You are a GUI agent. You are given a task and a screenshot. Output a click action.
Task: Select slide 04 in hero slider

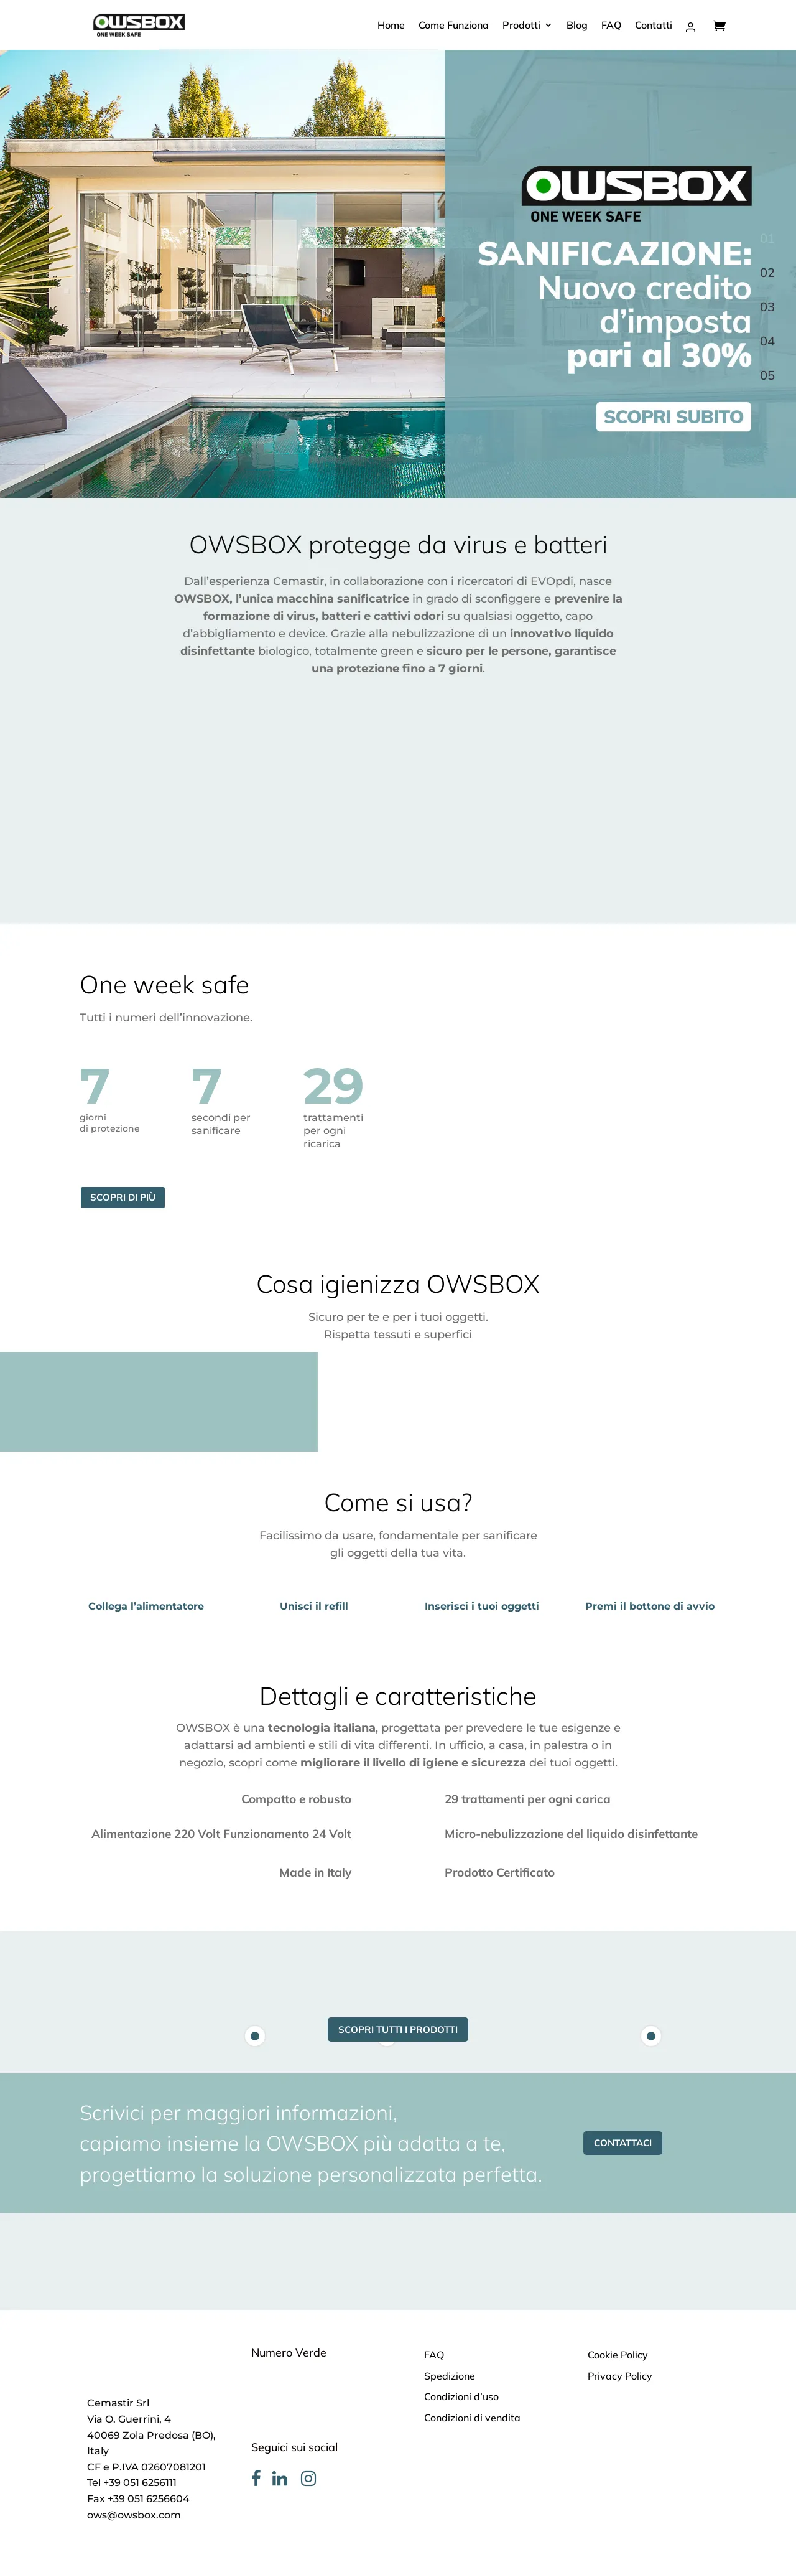click(767, 342)
